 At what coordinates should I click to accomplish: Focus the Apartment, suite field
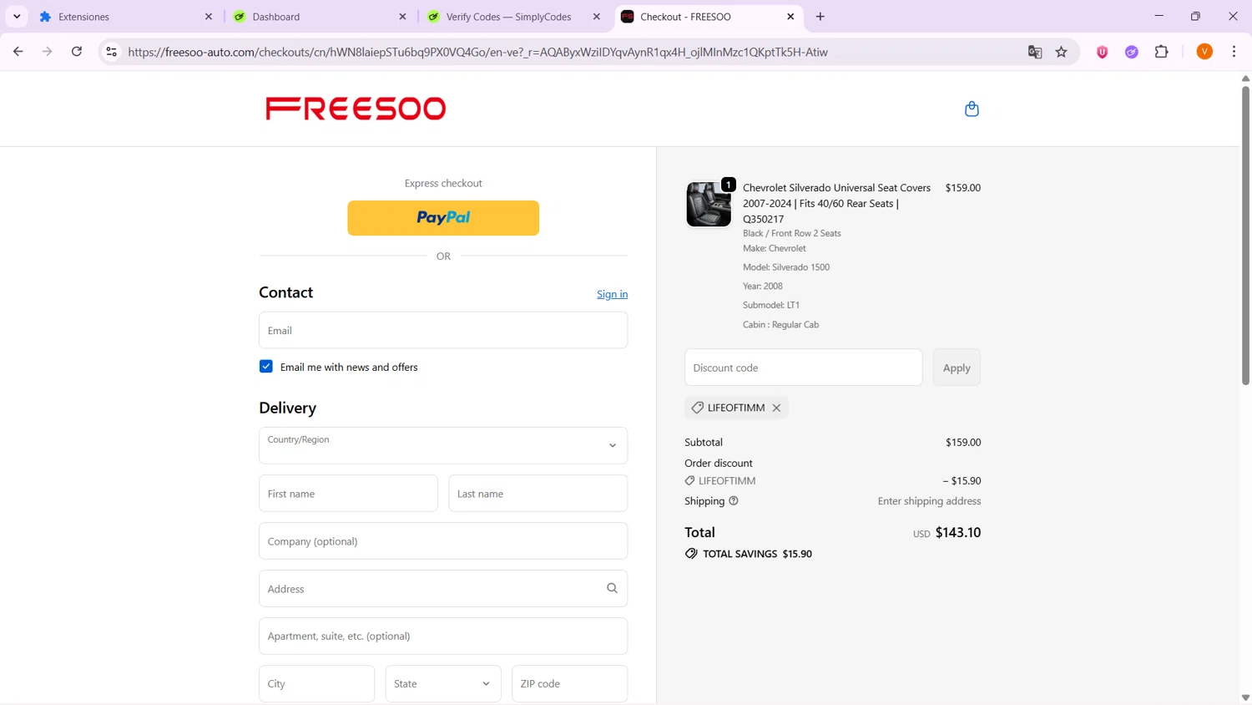[x=443, y=636]
